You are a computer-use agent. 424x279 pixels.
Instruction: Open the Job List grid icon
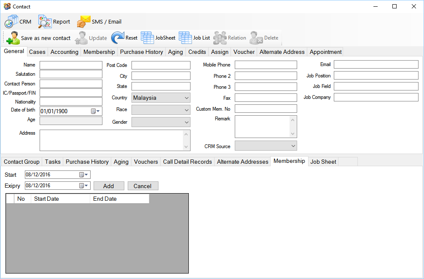pos(185,38)
